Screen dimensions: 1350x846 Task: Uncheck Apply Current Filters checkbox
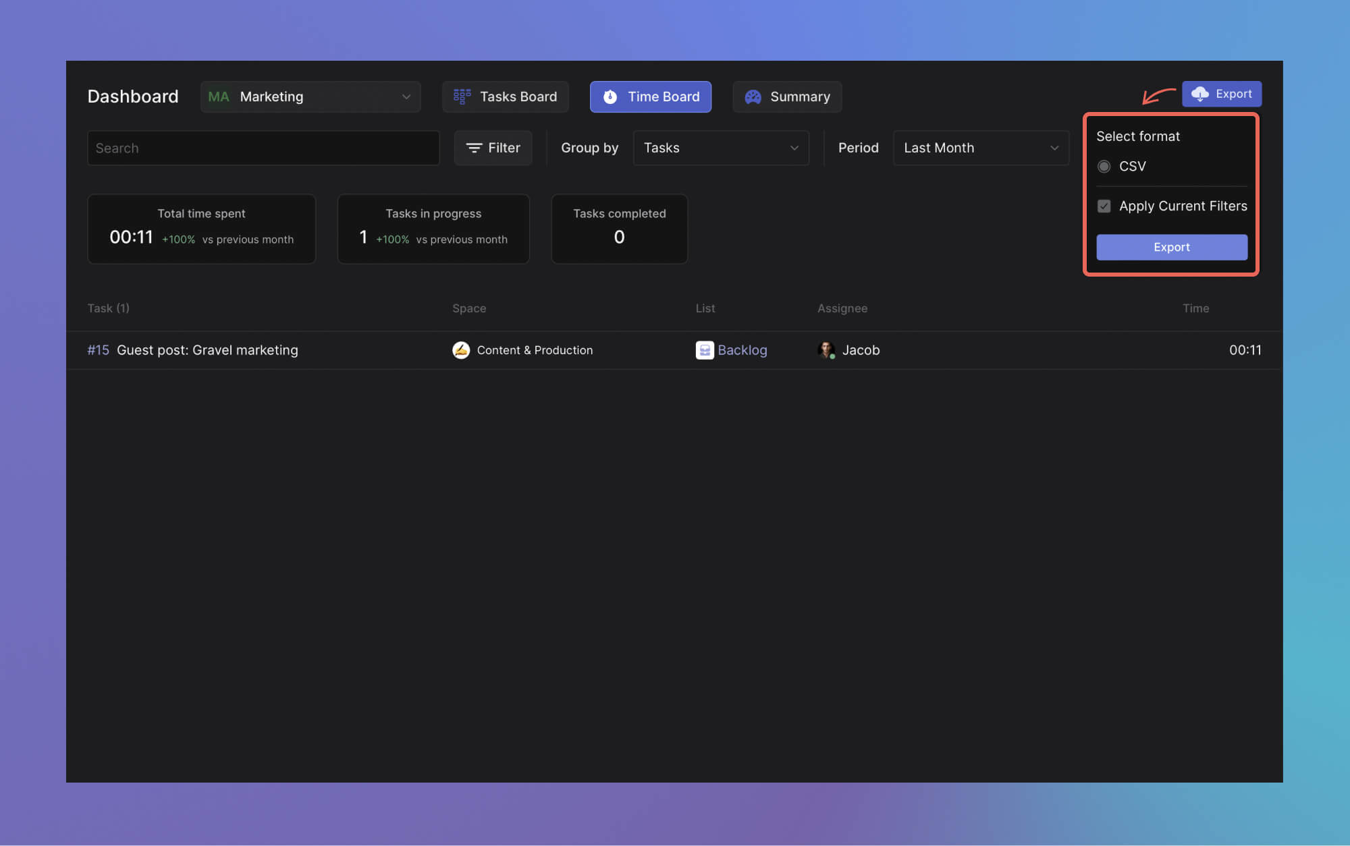pyautogui.click(x=1104, y=206)
